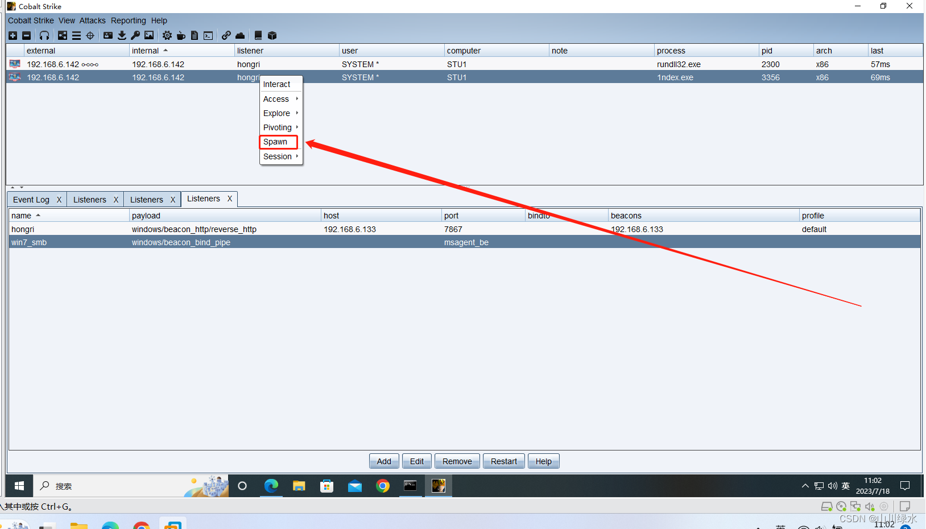This screenshot has width=926, height=529.
Task: Open the Reporting menu
Action: [x=128, y=20]
